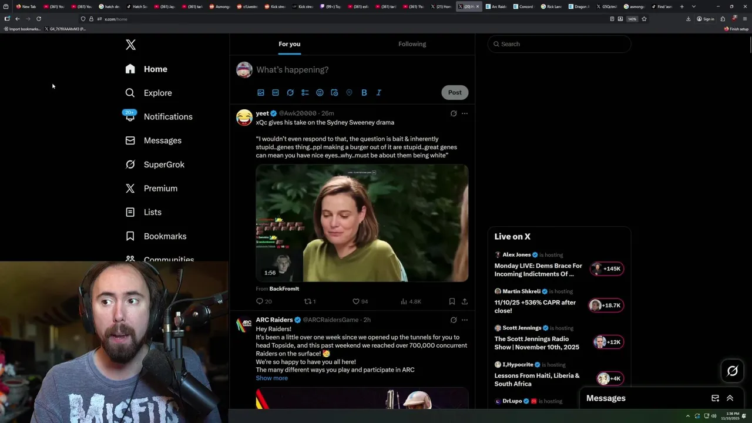Join Alex Jones Monday LIVE space
752x423 pixels.
pos(538,270)
